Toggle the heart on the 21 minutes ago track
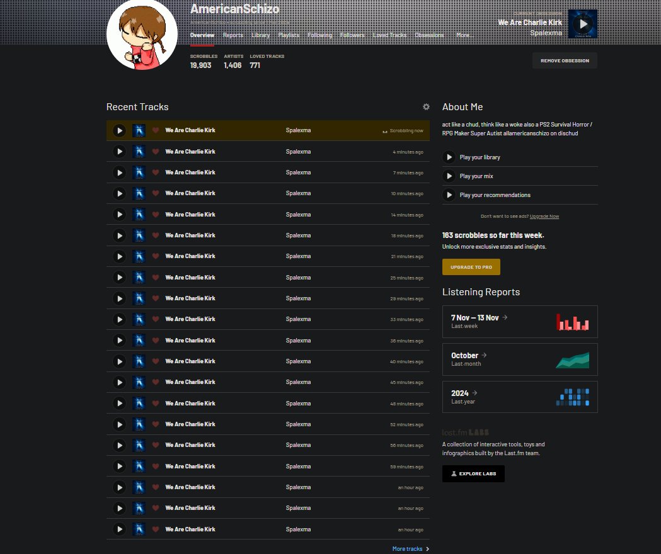This screenshot has width=661, height=554. tap(156, 256)
